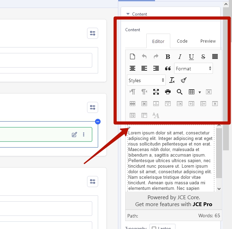The width and height of the screenshot is (232, 229).
Task: Toggle bold formatting in the editor
Action: click(168, 57)
